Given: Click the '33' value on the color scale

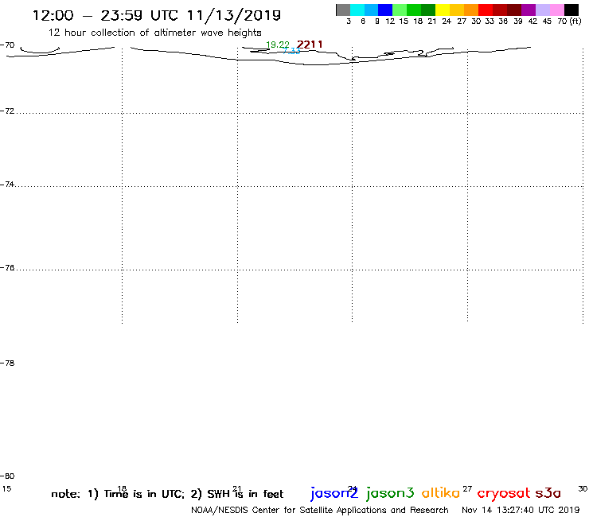Looking at the screenshot, I should pyautogui.click(x=490, y=21).
